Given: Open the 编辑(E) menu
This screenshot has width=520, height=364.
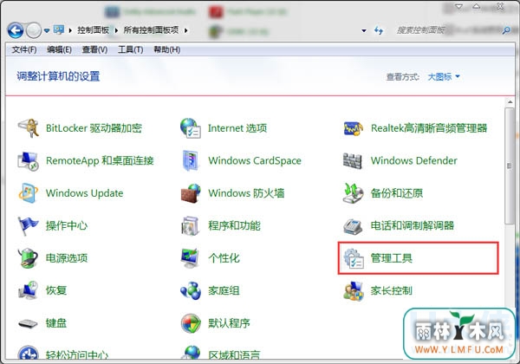Looking at the screenshot, I should coord(59,49).
